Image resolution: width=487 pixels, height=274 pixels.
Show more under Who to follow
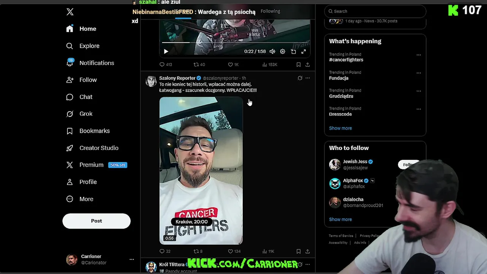point(340,220)
